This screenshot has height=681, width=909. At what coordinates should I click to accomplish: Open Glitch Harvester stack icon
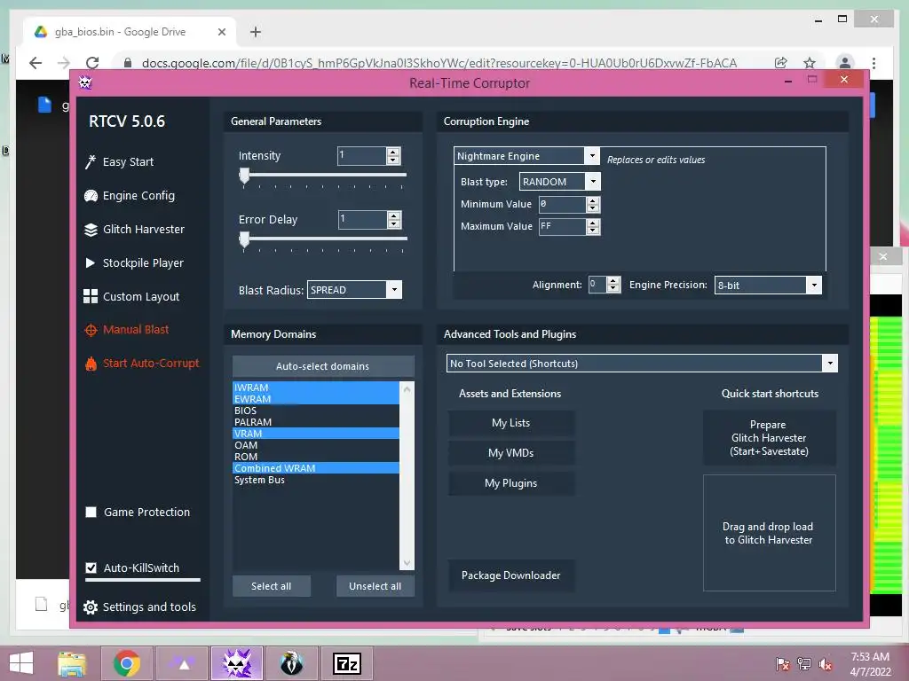(91, 230)
